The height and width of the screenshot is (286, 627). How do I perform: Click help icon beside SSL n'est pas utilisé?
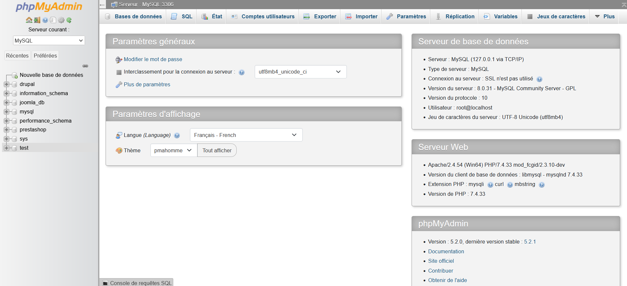pos(539,79)
